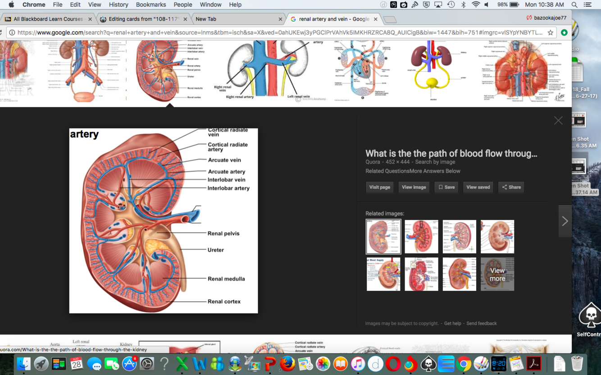
Task: Open iBooks from the Dock
Action: 340,363
